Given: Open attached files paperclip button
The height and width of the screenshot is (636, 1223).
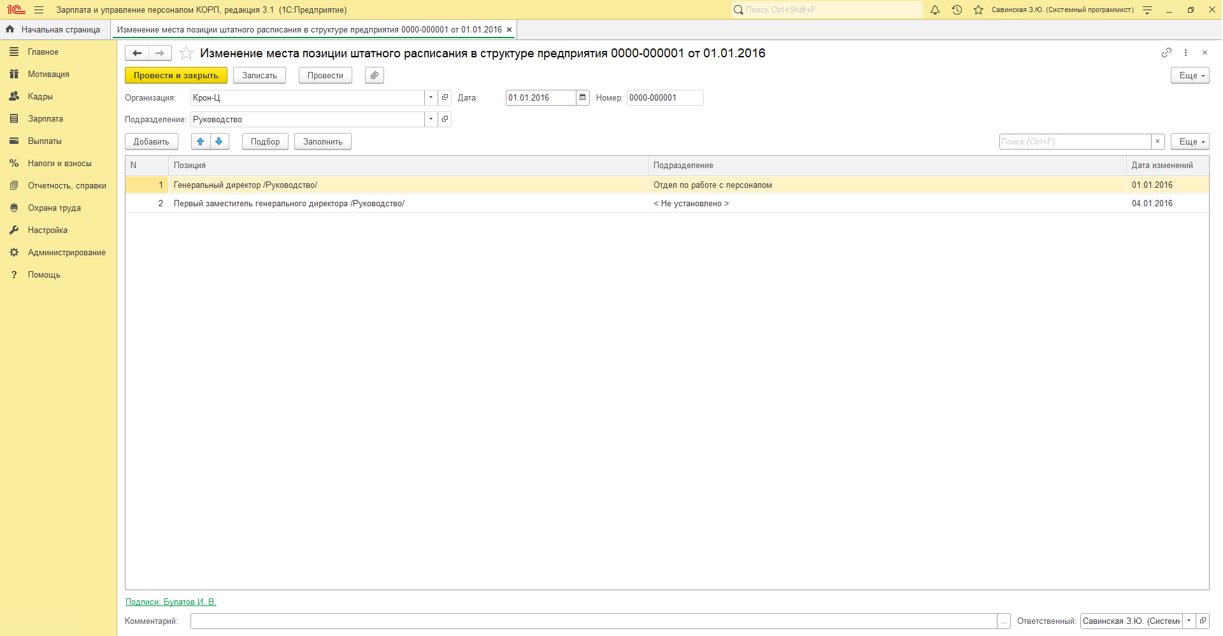Looking at the screenshot, I should click(375, 75).
